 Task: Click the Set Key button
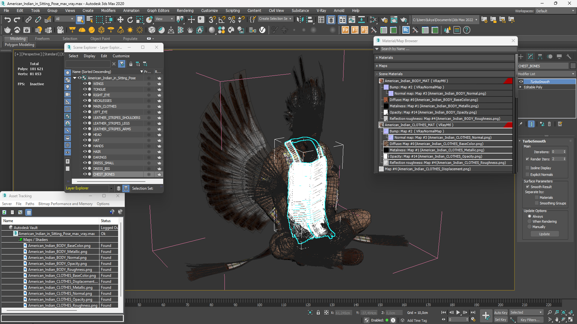point(500,320)
